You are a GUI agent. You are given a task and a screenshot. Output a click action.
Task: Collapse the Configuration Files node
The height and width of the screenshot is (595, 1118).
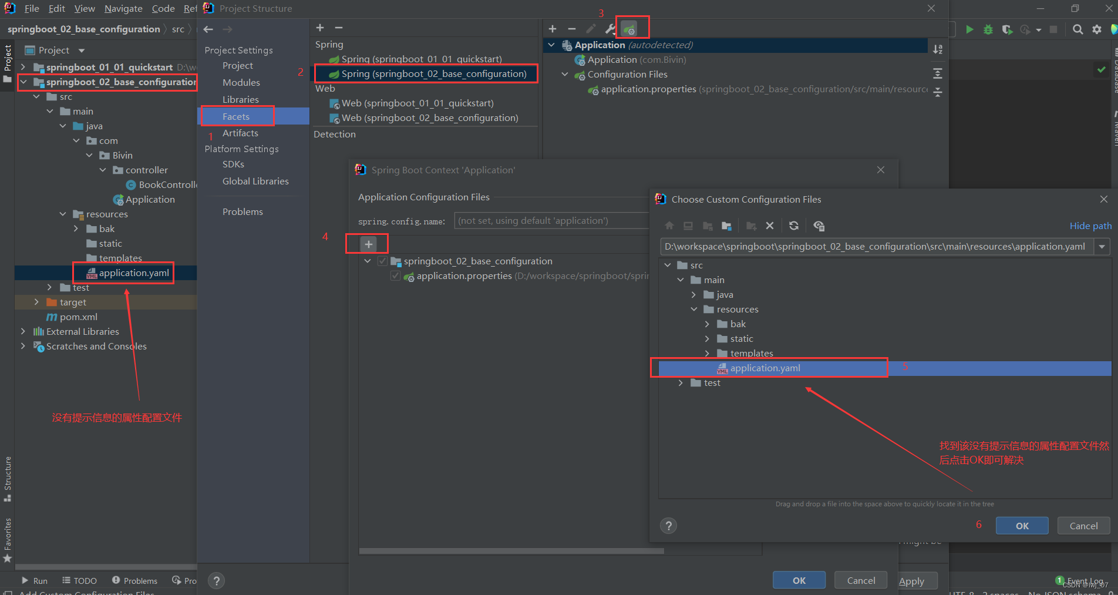(x=565, y=75)
